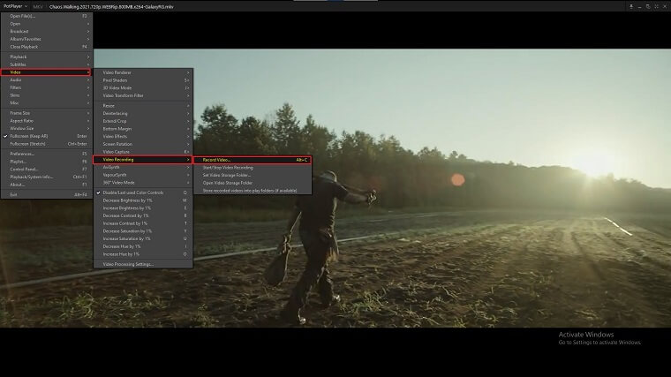Click Increase Contrast by 1%

pyautogui.click(x=143, y=223)
